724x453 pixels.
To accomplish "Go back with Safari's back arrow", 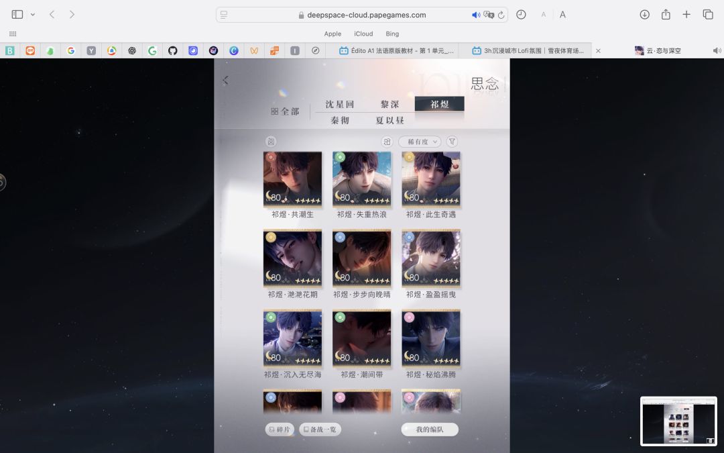I will [52, 14].
